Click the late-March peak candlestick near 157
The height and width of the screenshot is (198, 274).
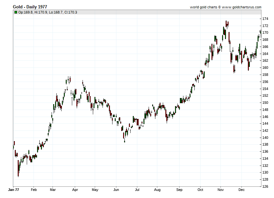[70, 79]
